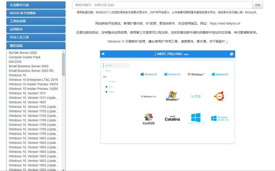275x171 pixels.
Task: Select Small Business Server 2003 entry
Action: pyautogui.click(x=29, y=66)
